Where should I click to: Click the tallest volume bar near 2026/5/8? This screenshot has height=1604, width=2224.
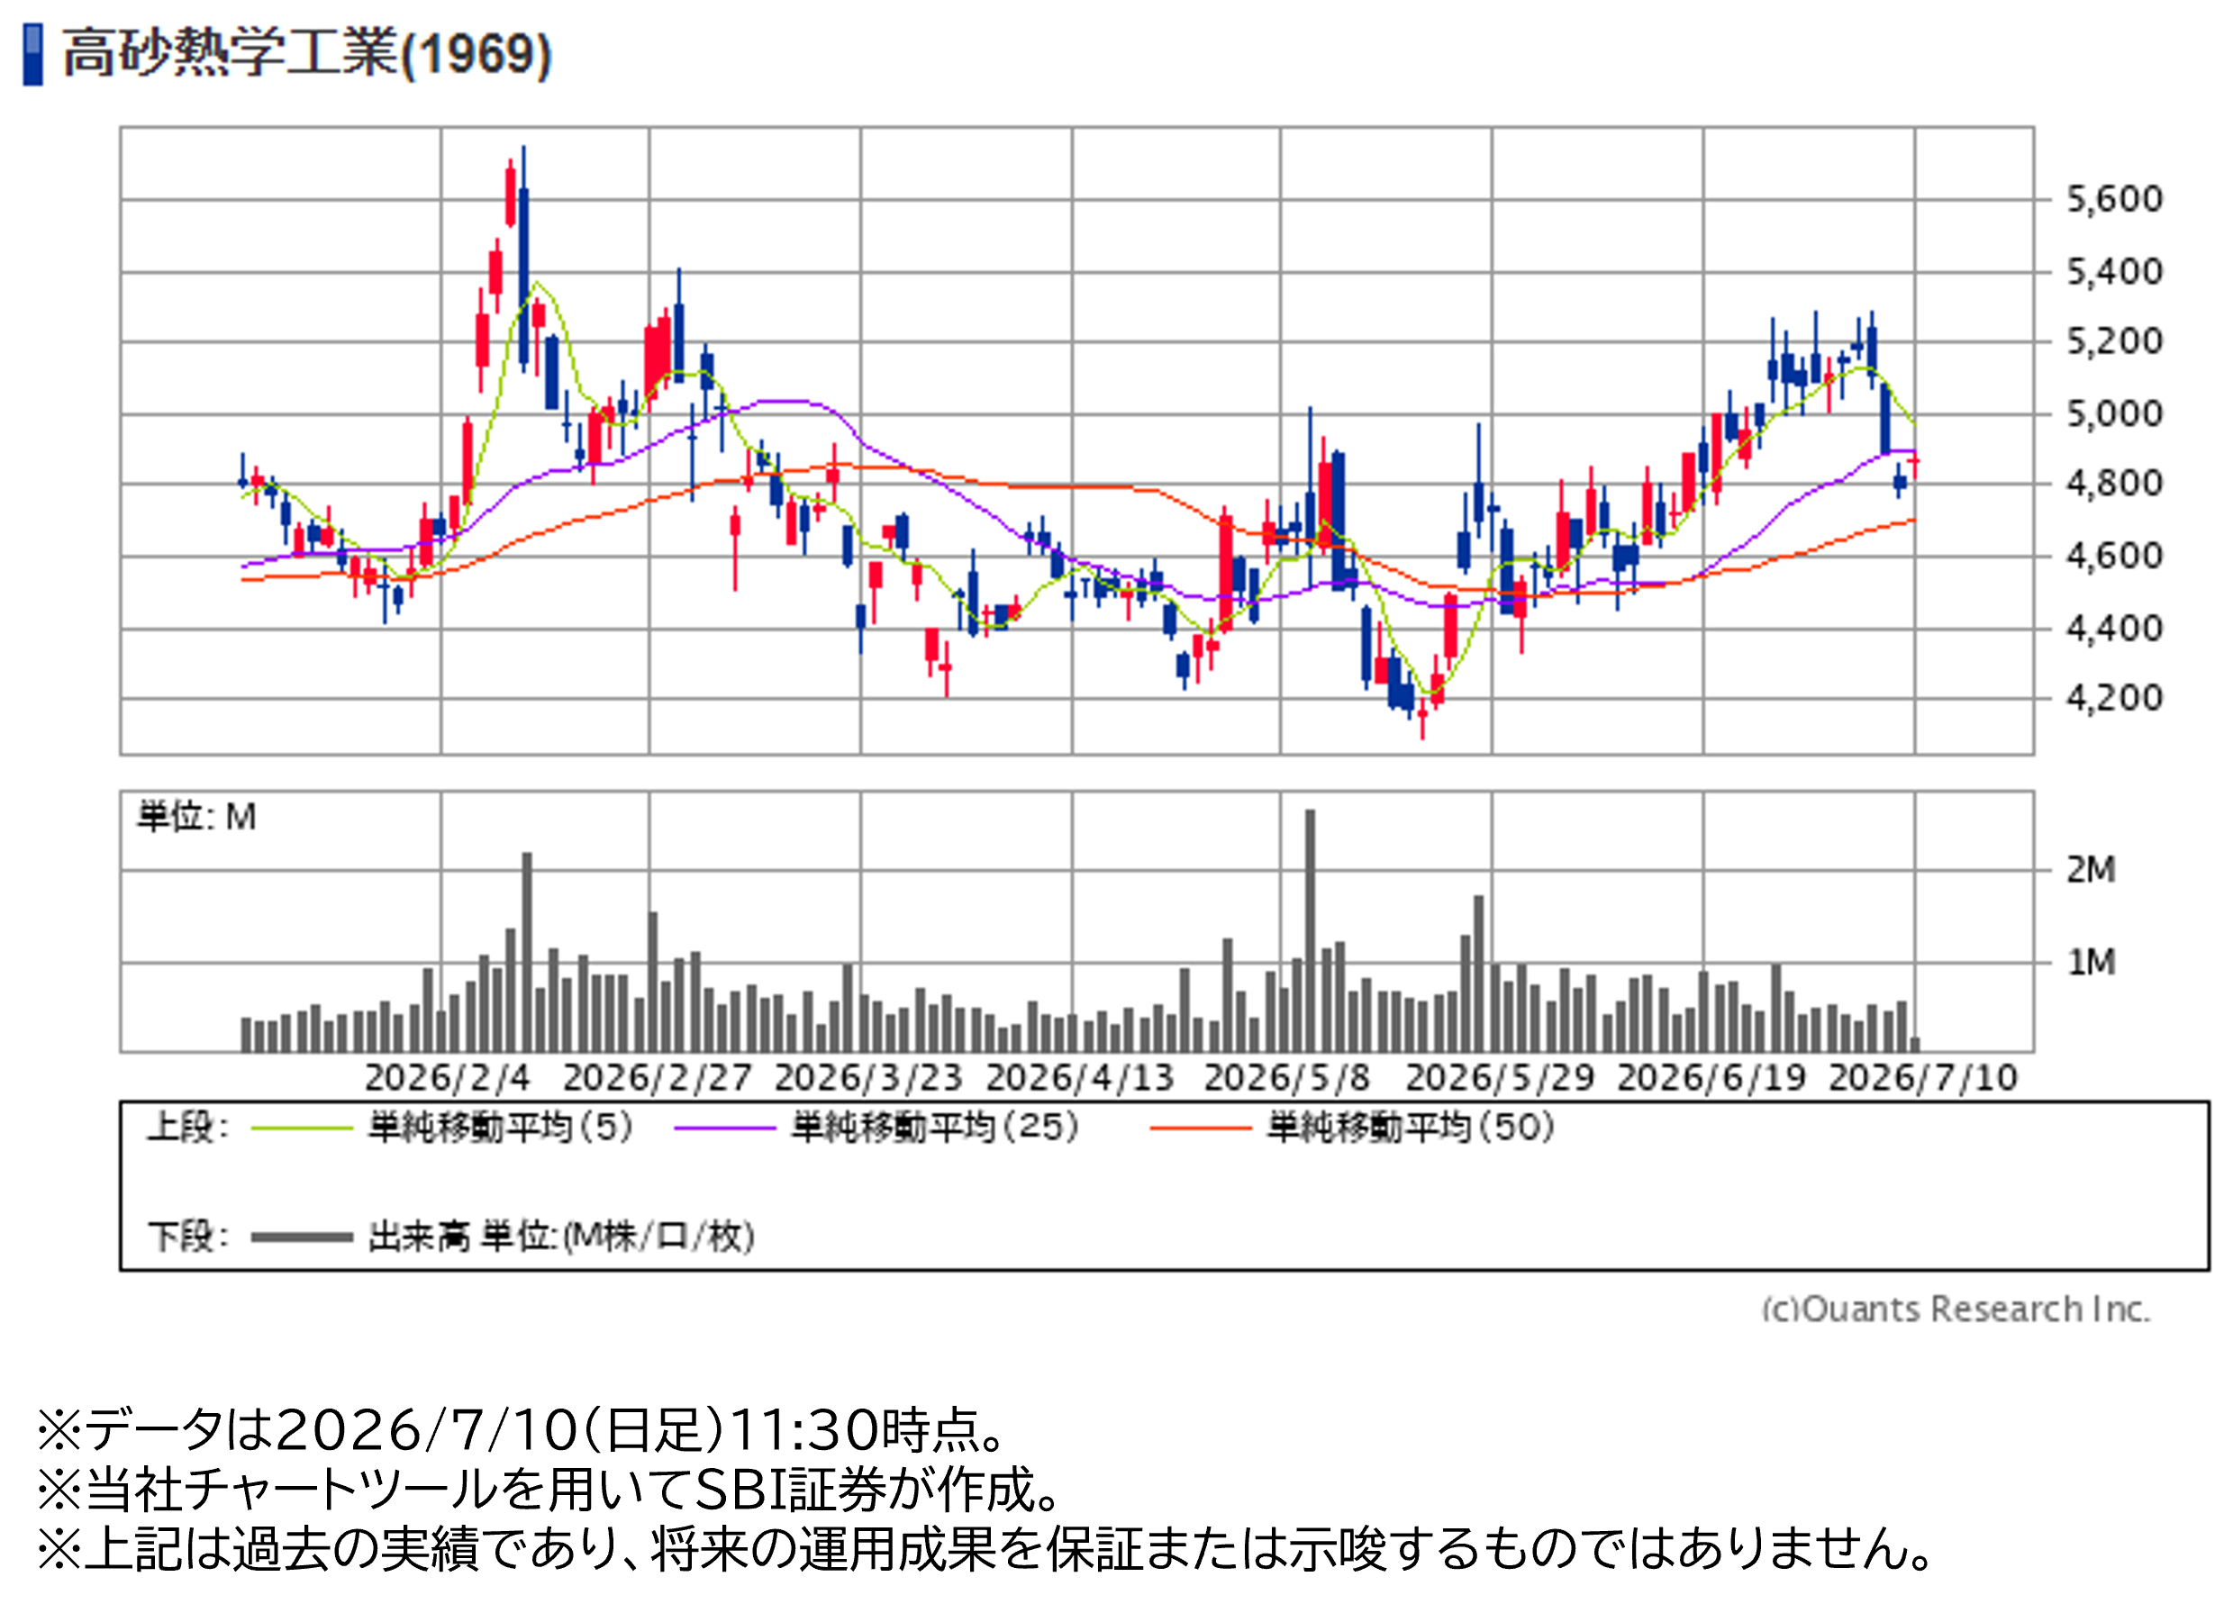1310,930
